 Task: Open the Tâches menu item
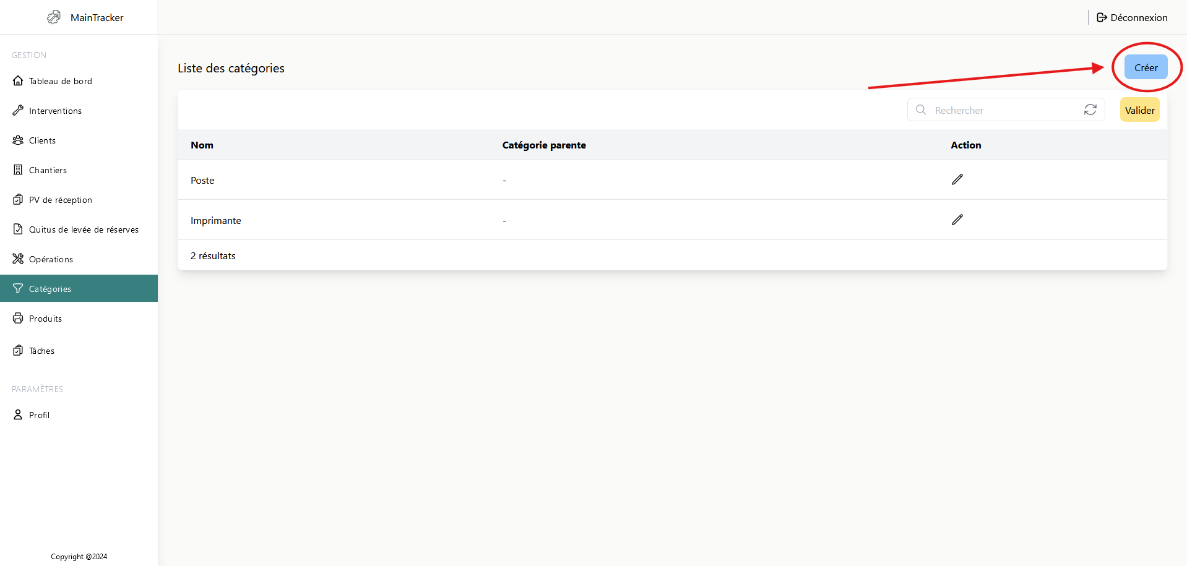click(x=41, y=351)
